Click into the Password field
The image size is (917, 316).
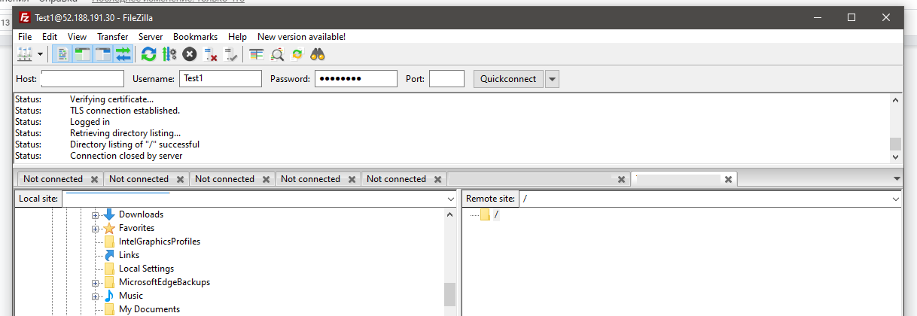point(355,79)
